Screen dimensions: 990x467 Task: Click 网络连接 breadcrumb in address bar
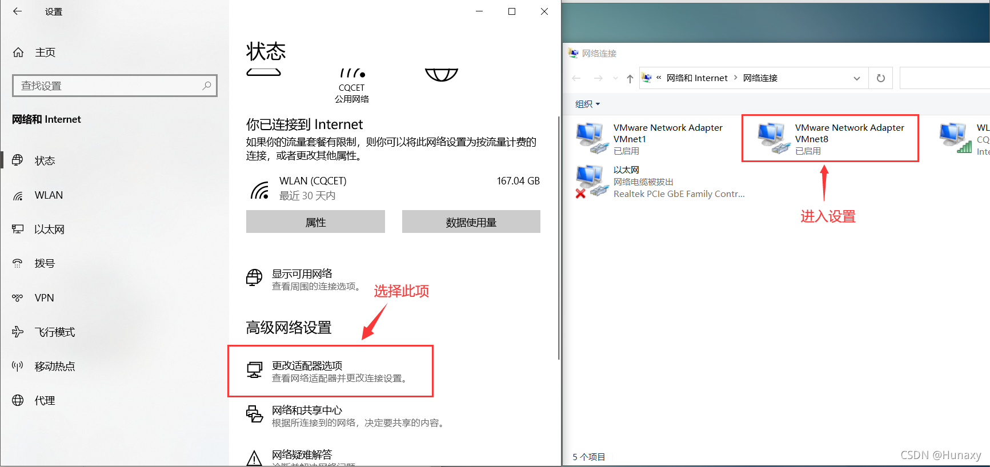[760, 78]
